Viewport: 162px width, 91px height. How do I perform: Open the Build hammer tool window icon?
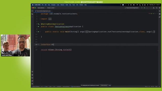click(x=32, y=72)
